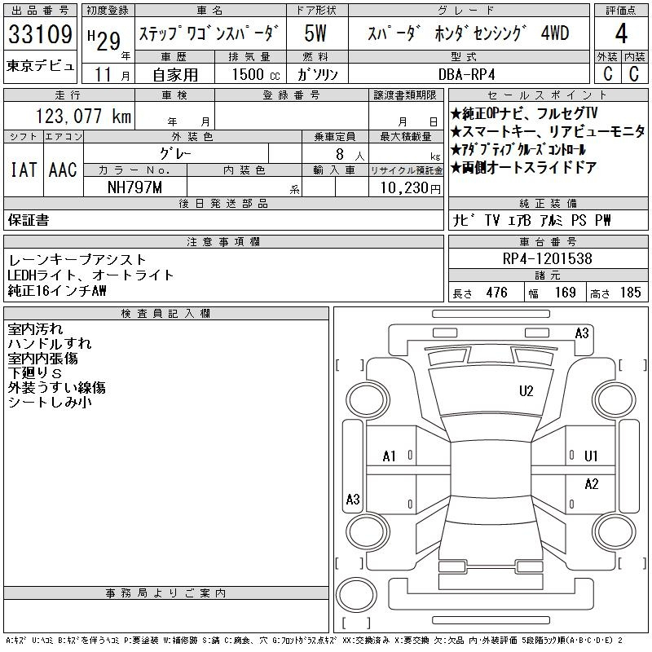Click the interior grade C cell
652x652 pixels.
click(x=634, y=73)
